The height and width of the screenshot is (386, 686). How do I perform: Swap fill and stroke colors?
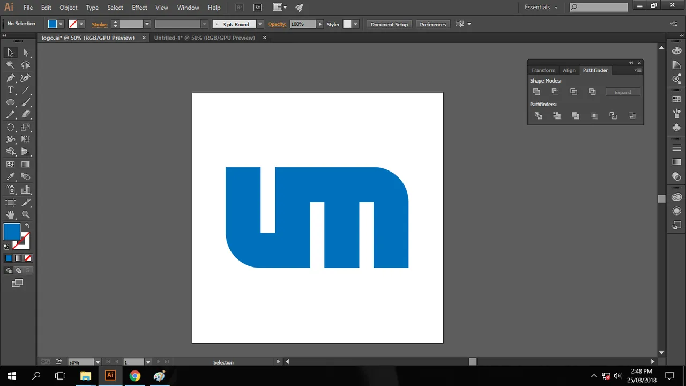pyautogui.click(x=27, y=226)
